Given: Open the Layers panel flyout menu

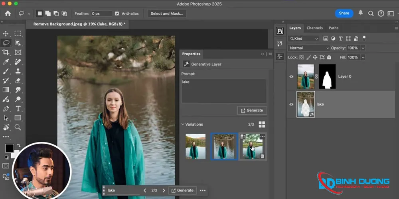Looking at the screenshot, I should tap(397, 28).
